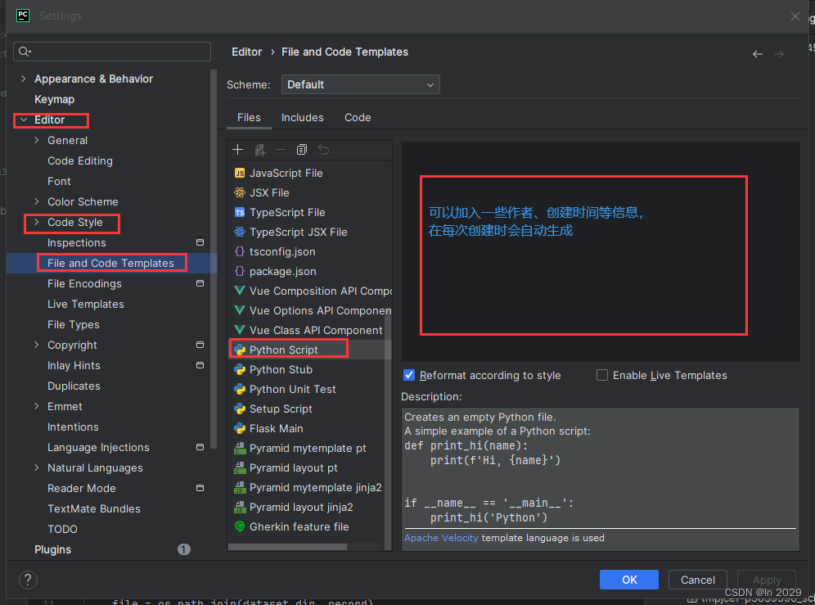The image size is (815, 605).
Task: Expand the Color Scheme node arrow
Action: [x=36, y=201]
